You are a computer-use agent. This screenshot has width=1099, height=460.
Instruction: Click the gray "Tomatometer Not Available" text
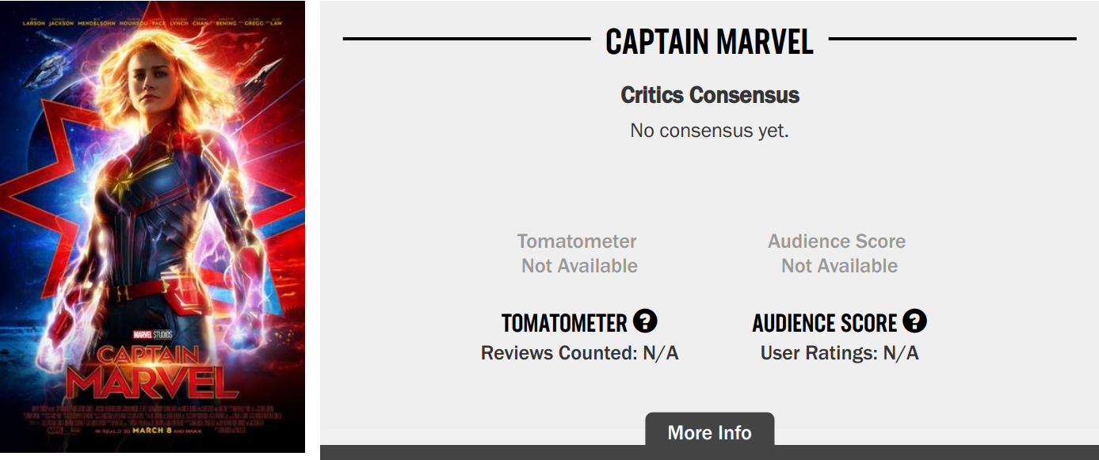pos(578,253)
